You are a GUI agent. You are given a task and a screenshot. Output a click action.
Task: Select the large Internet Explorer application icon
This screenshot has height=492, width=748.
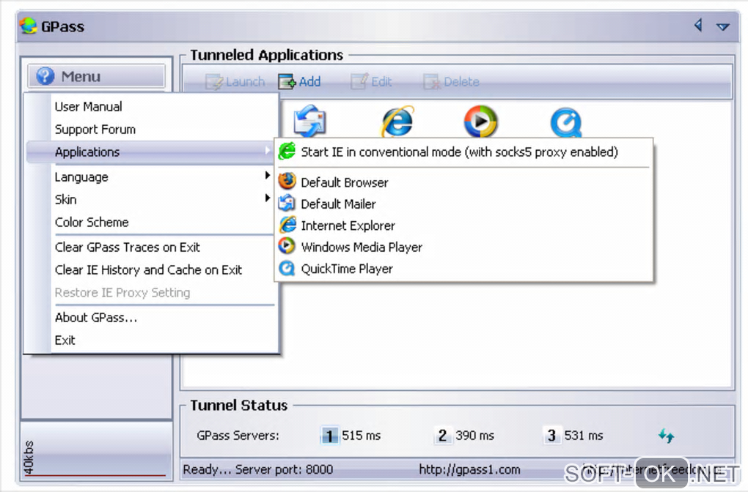[x=397, y=122]
